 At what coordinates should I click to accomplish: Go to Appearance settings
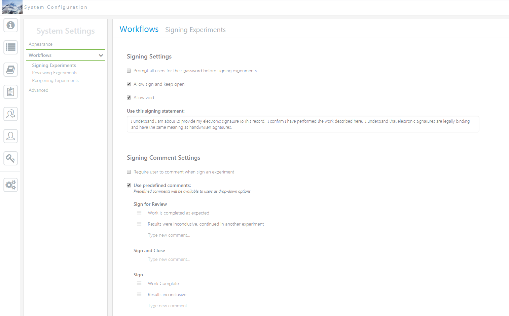tap(41, 44)
